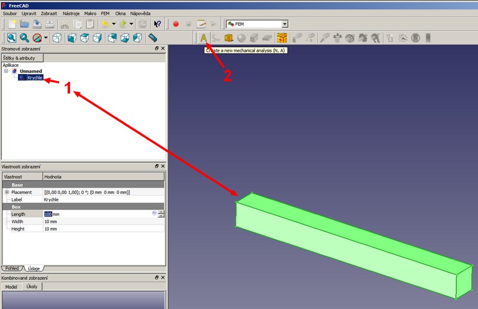The width and height of the screenshot is (478, 309).
Task: Open the draw style dropdown arrow
Action: pyautogui.click(x=45, y=38)
